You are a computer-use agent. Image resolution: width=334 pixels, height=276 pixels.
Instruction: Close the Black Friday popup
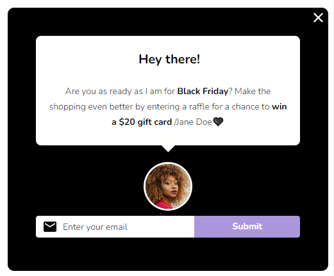[x=318, y=17]
